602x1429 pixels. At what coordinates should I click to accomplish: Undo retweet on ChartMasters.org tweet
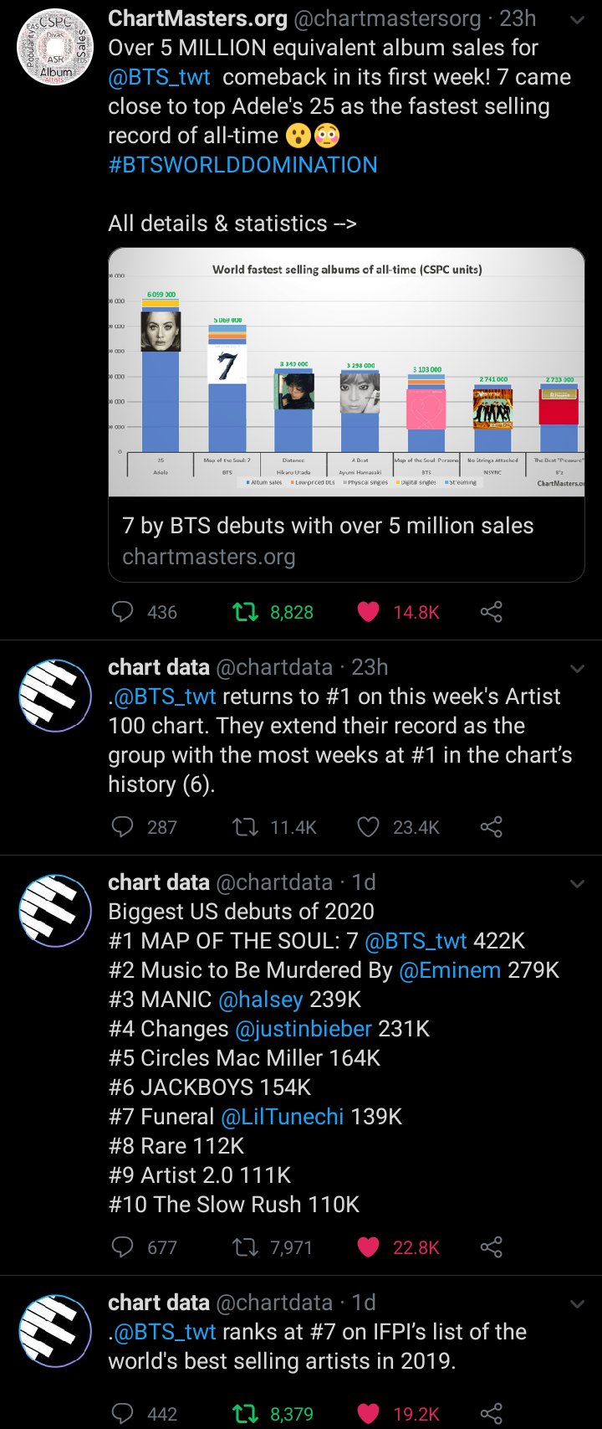pos(246,612)
